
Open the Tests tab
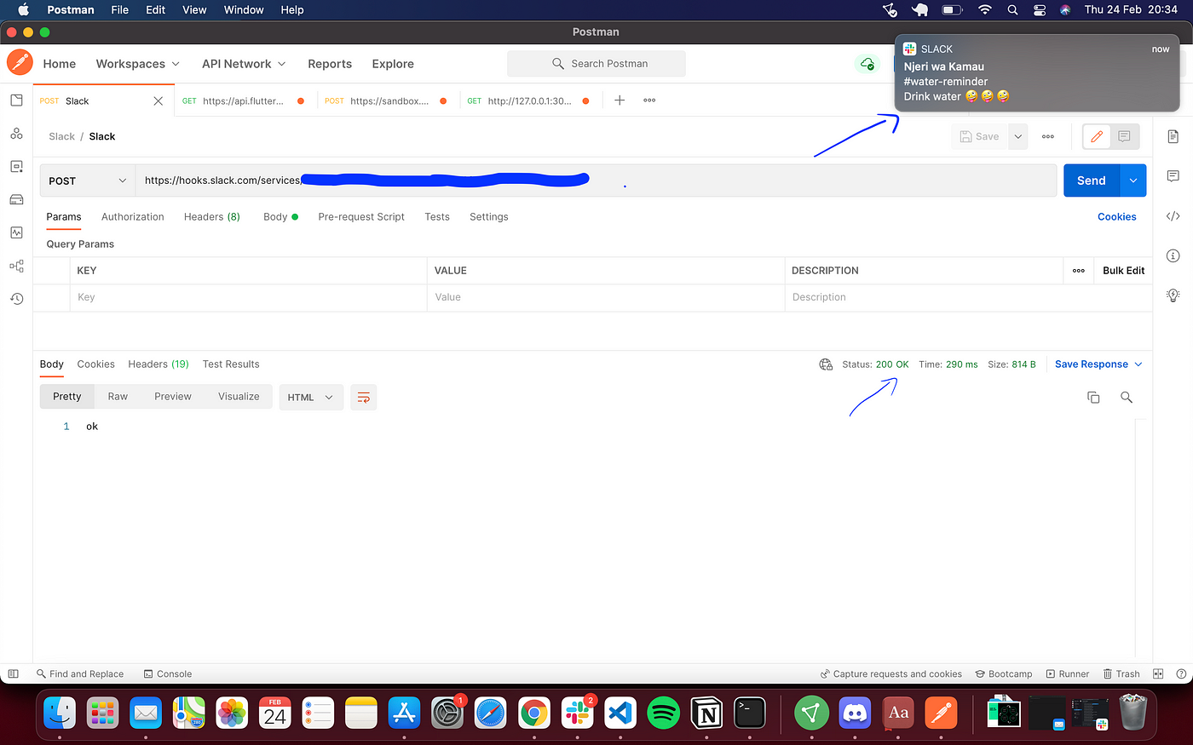(x=437, y=217)
